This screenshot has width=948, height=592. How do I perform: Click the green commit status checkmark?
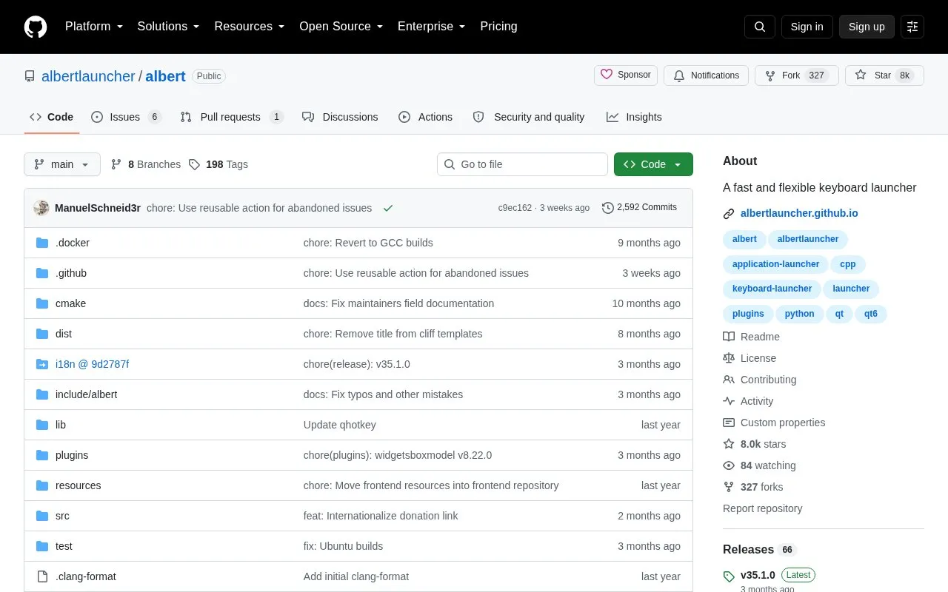(387, 208)
